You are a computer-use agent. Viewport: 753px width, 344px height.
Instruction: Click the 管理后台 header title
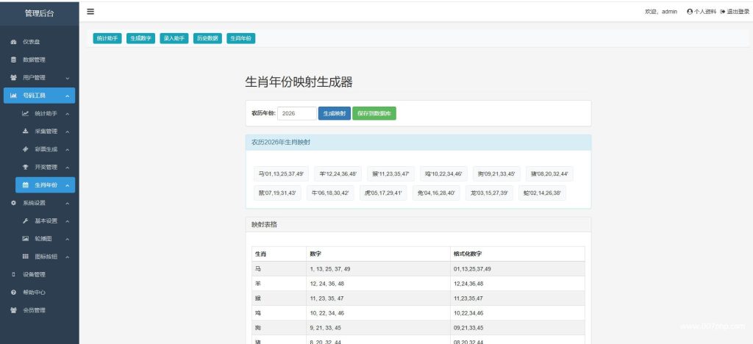(40, 13)
